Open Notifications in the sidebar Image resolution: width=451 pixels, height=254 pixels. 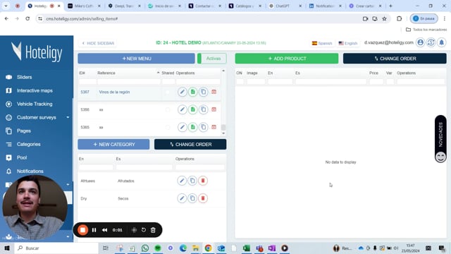(x=30, y=171)
